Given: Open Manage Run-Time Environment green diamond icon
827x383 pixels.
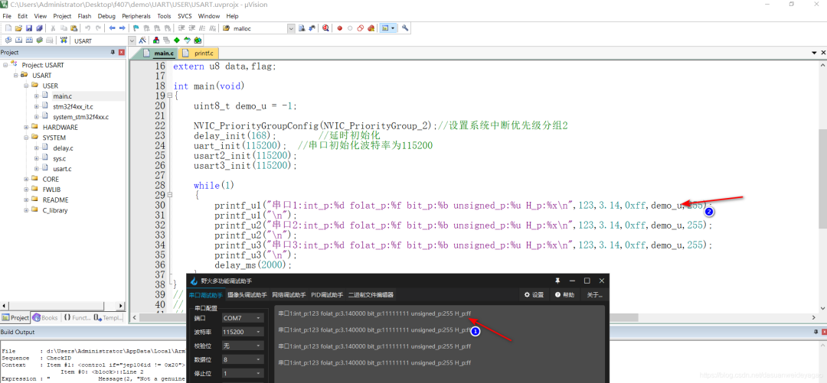Looking at the screenshot, I should (x=177, y=41).
